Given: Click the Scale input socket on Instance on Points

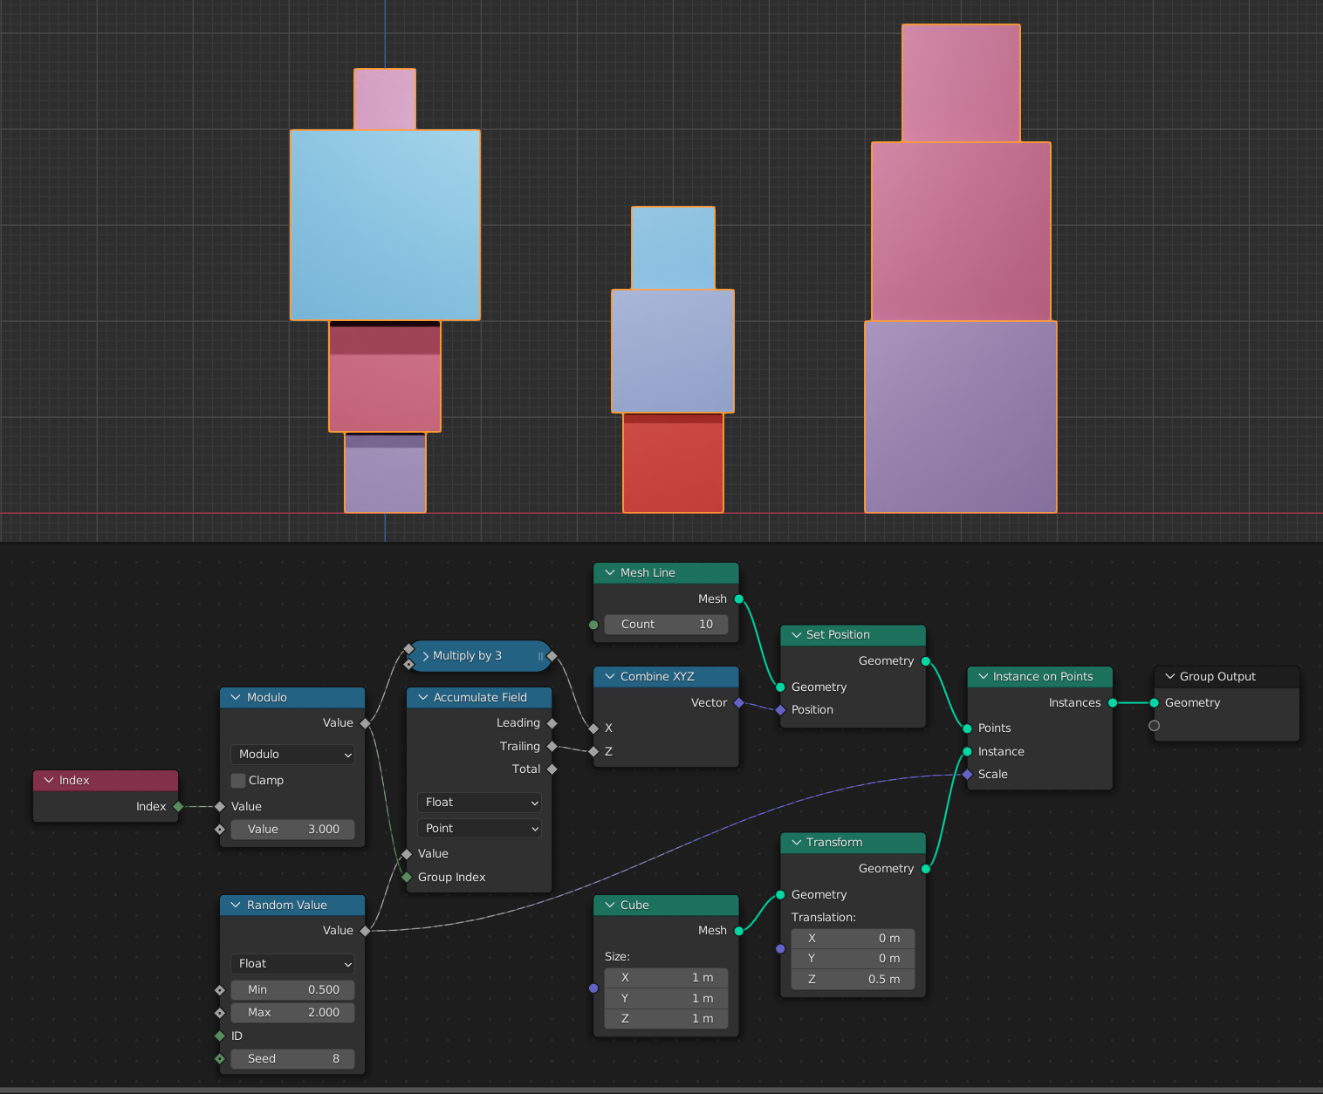Looking at the screenshot, I should point(967,774).
